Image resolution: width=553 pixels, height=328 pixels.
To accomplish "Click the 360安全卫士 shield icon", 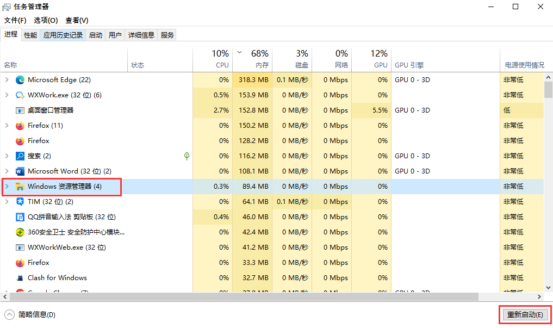I will [20, 232].
